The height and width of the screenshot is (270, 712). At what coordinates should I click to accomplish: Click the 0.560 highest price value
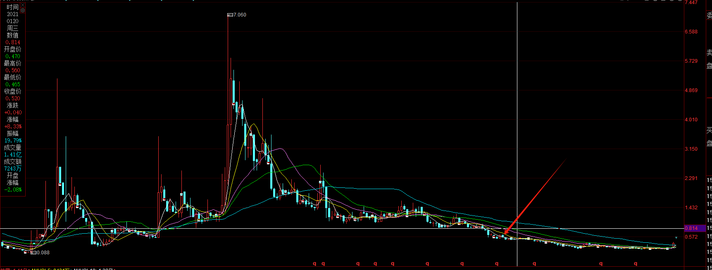click(x=13, y=70)
